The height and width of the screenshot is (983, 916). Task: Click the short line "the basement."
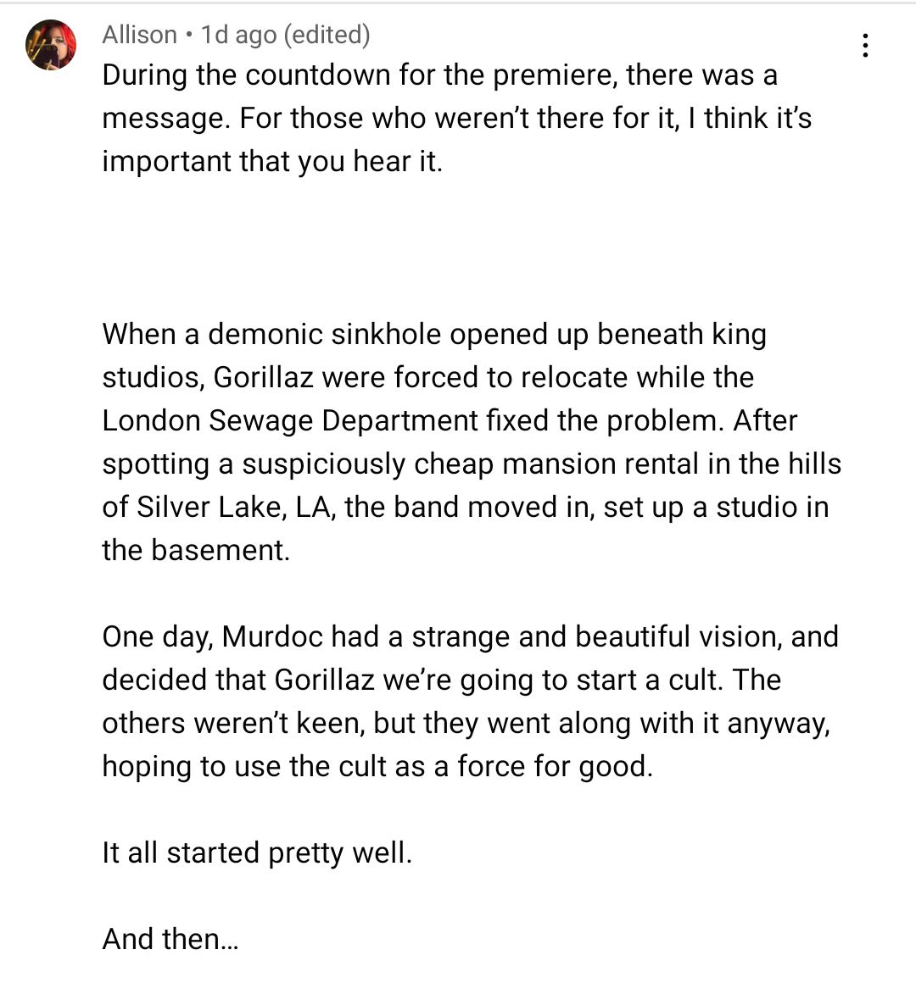(x=196, y=551)
